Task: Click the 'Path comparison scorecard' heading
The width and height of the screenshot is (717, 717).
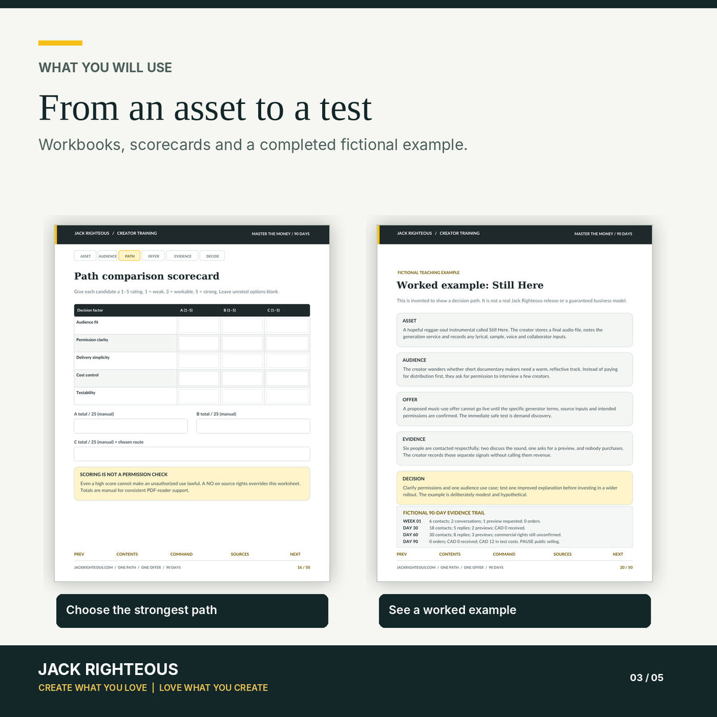Action: tap(146, 276)
